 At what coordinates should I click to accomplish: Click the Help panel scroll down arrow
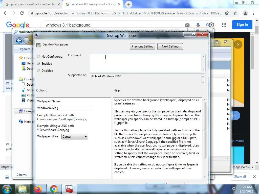(205, 177)
